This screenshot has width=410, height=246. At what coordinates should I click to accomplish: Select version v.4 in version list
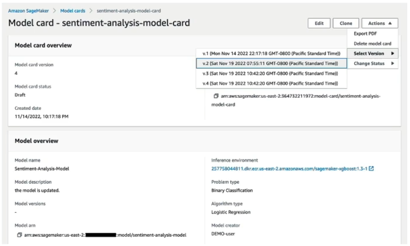coord(272,83)
